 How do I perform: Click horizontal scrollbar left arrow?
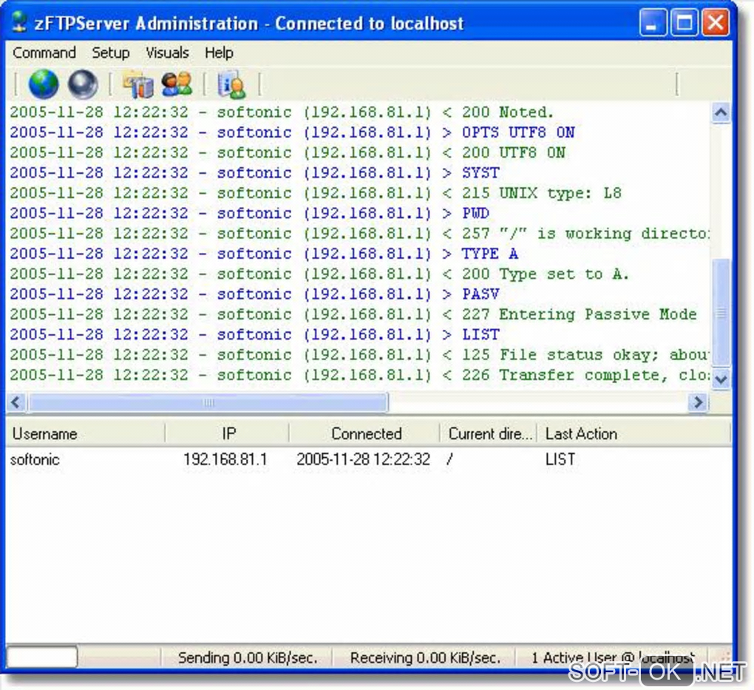(x=16, y=402)
